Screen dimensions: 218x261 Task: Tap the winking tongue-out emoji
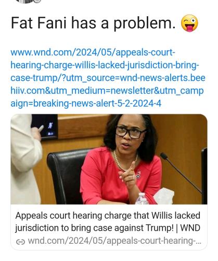click(189, 23)
